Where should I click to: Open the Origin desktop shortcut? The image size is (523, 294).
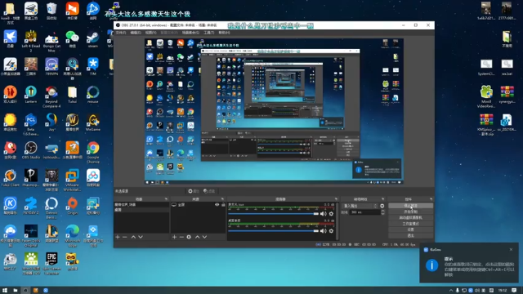73,206
